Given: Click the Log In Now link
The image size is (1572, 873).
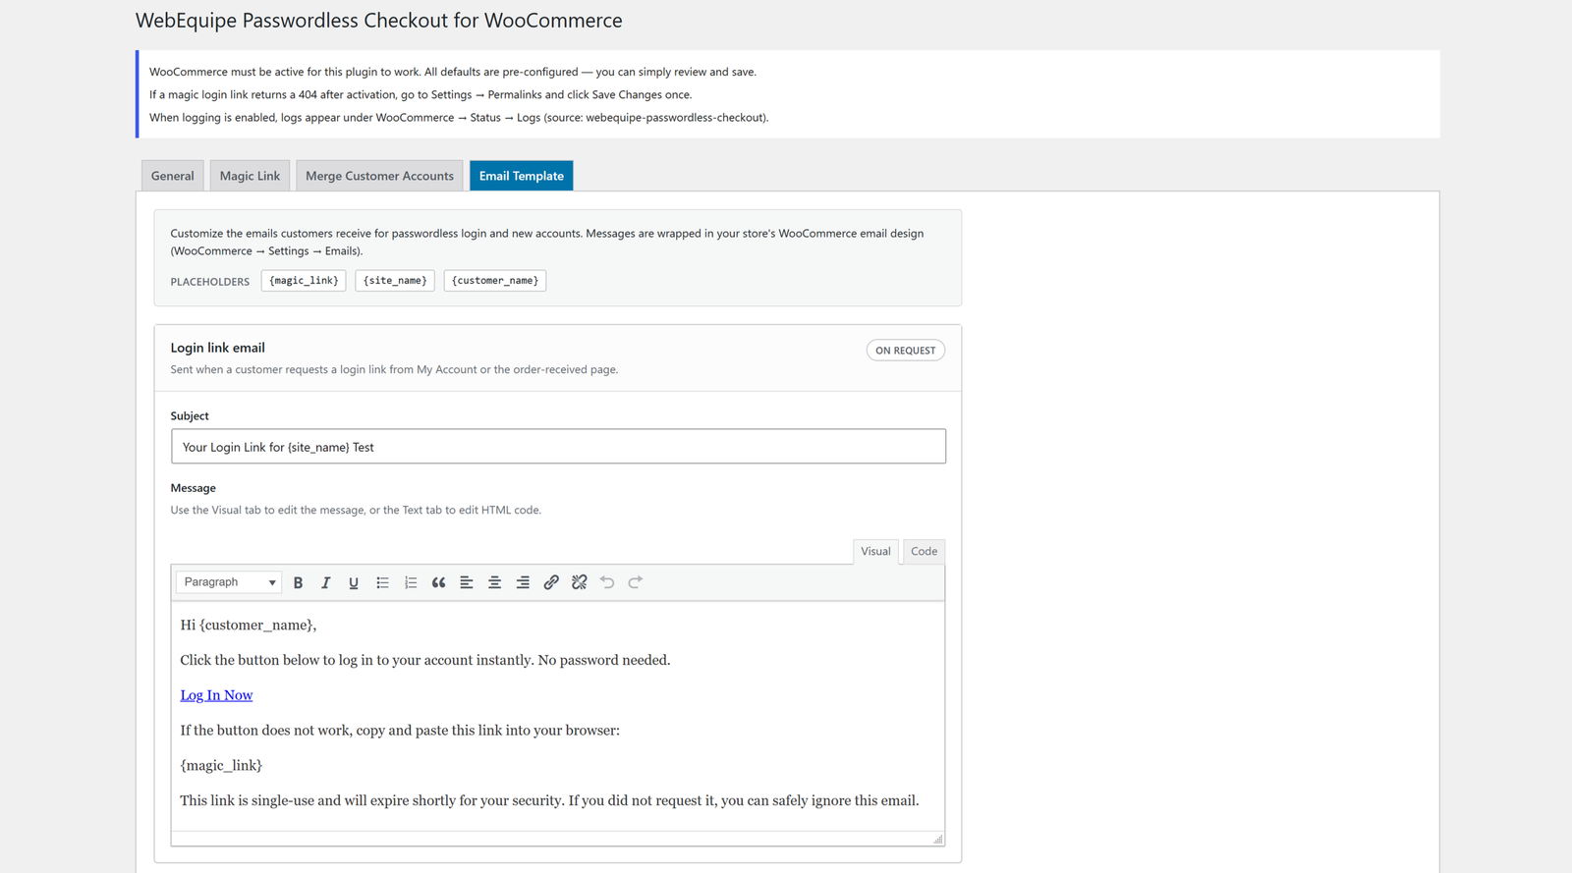Looking at the screenshot, I should coord(216,695).
